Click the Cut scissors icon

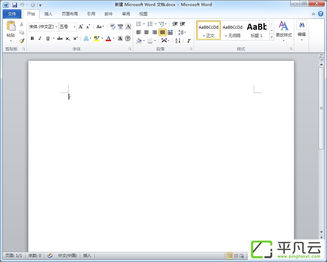click(x=21, y=24)
